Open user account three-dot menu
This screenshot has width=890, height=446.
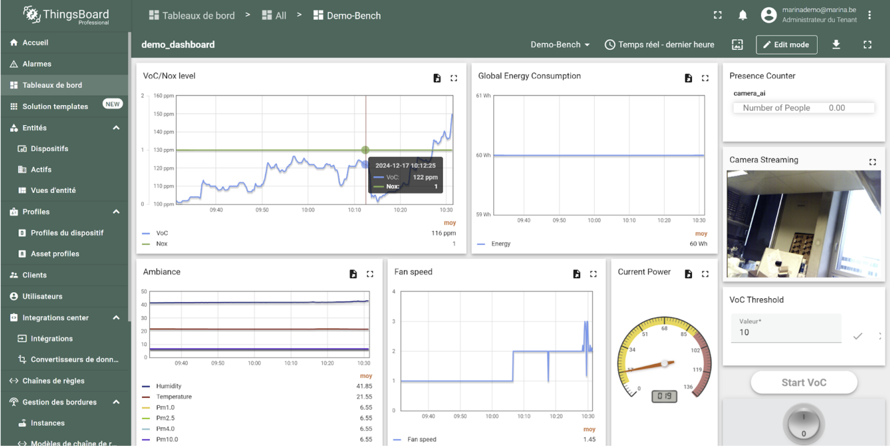click(869, 15)
